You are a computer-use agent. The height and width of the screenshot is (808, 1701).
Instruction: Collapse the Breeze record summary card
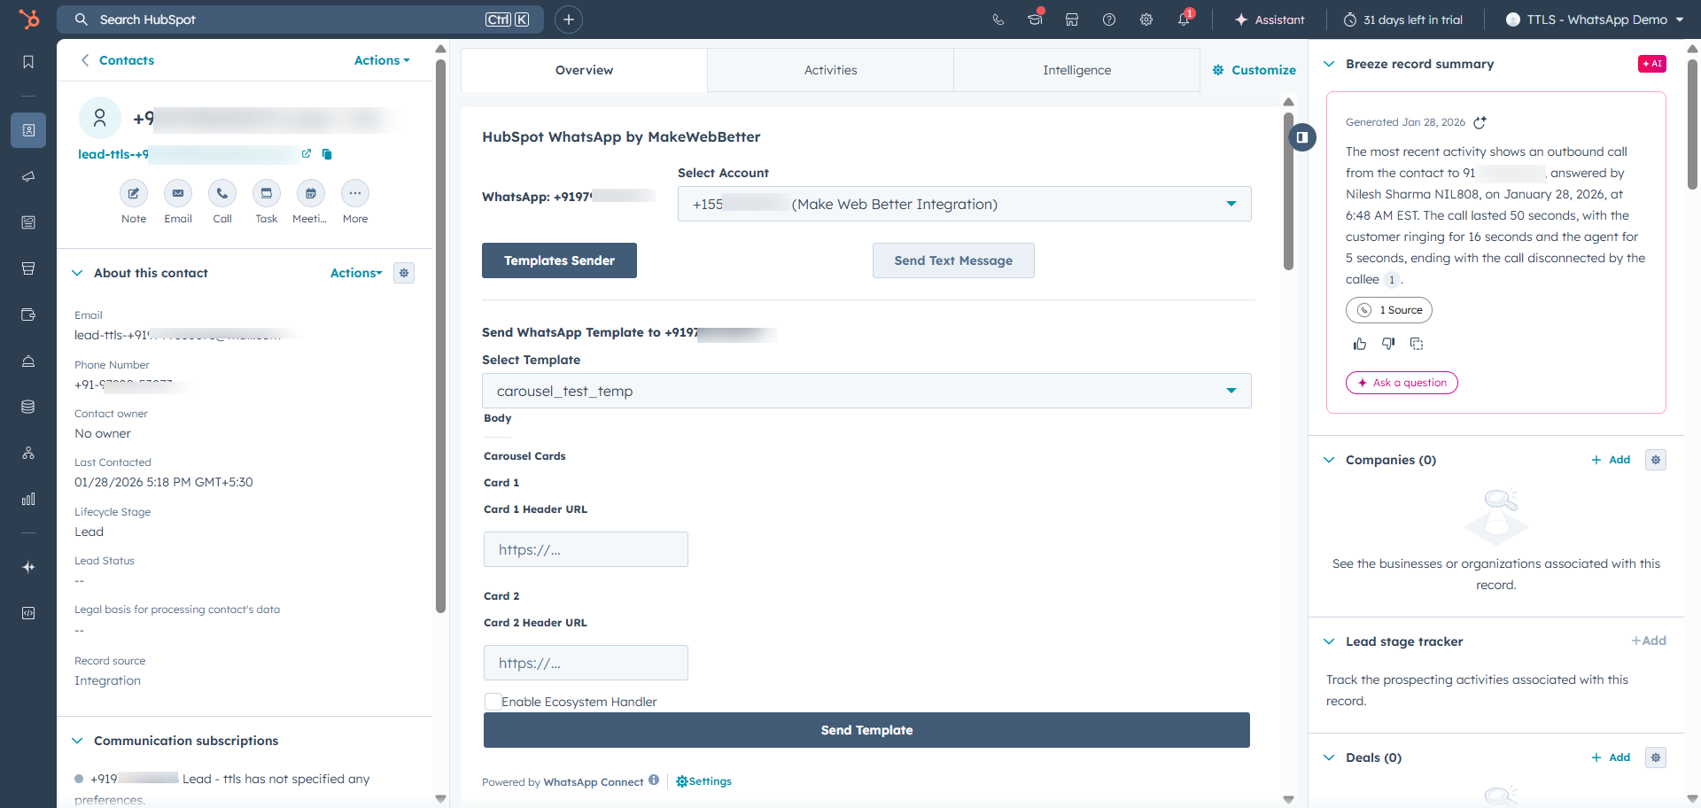point(1329,64)
